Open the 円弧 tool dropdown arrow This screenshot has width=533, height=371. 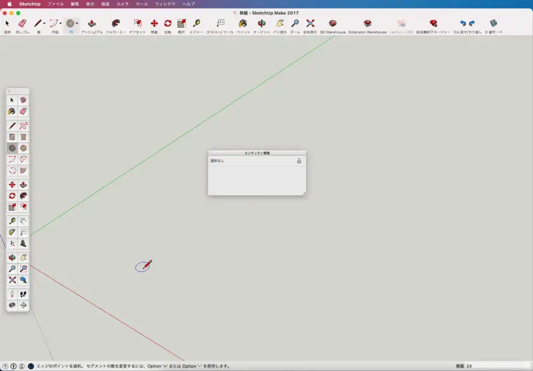(x=60, y=23)
